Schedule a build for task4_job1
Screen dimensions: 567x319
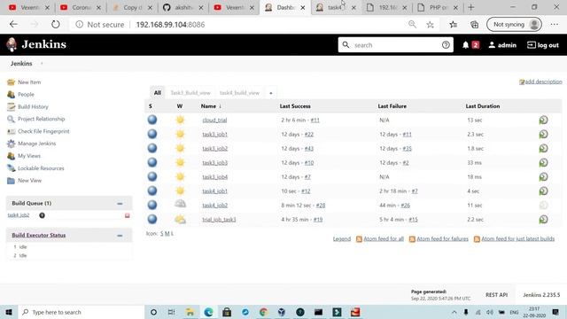(x=543, y=191)
